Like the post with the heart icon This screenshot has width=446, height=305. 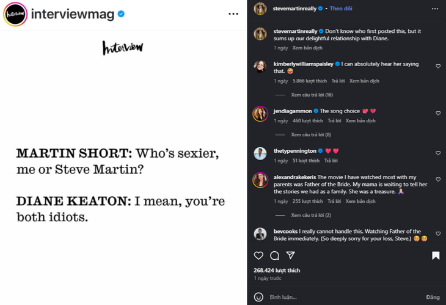(258, 255)
